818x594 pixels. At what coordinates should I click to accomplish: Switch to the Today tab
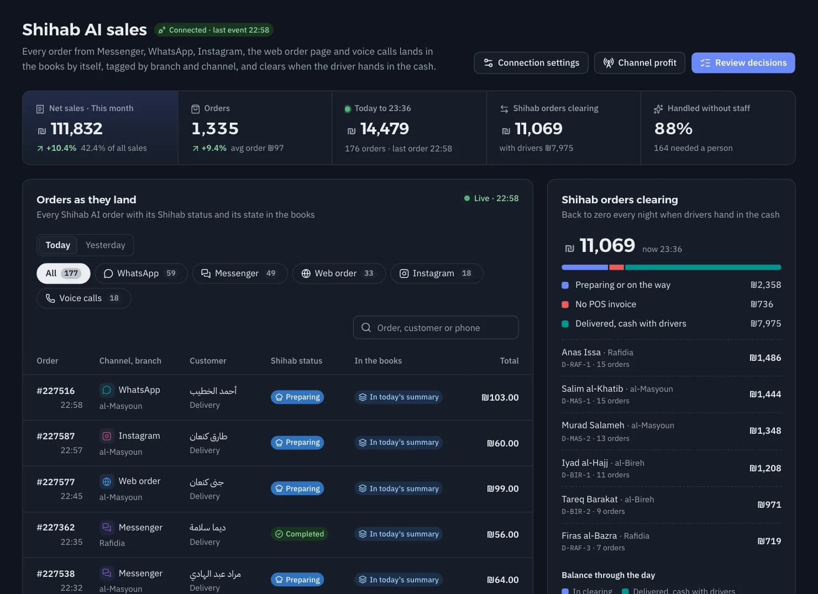58,245
